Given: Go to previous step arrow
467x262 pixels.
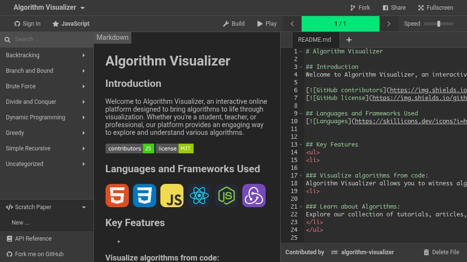Looking at the screenshot, I should pyautogui.click(x=292, y=24).
